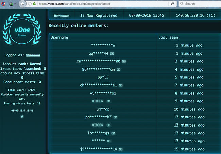Click the browser back arrow button
Image resolution: width=221 pixels, height=154 pixels.
pyautogui.click(x=23, y=4)
